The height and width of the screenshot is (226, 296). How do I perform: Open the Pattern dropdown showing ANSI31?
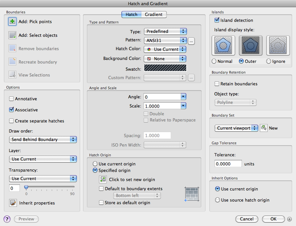click(x=165, y=40)
